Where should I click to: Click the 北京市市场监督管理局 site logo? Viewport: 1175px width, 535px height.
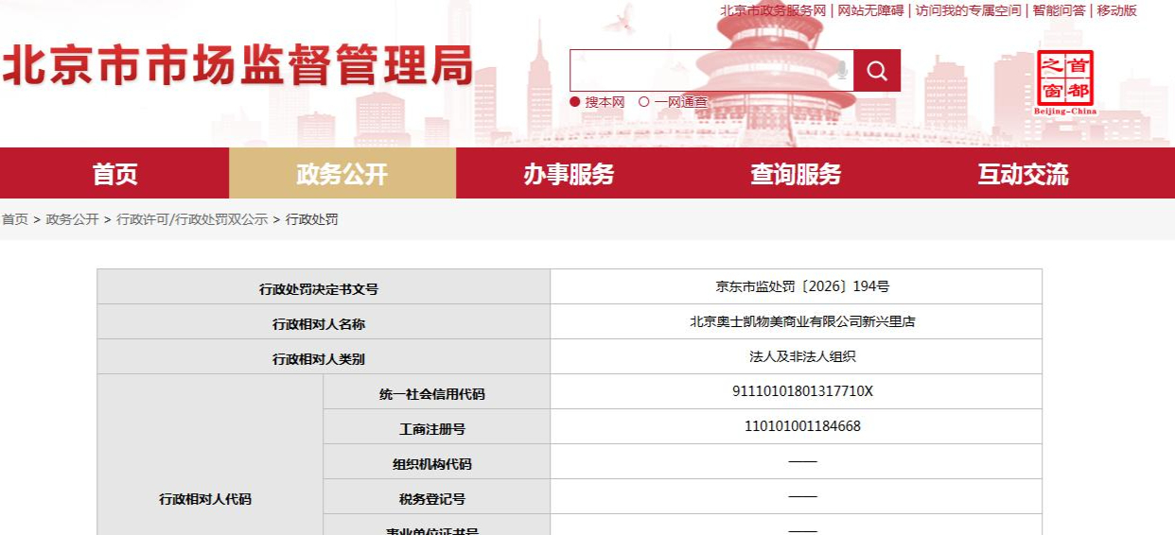237,67
